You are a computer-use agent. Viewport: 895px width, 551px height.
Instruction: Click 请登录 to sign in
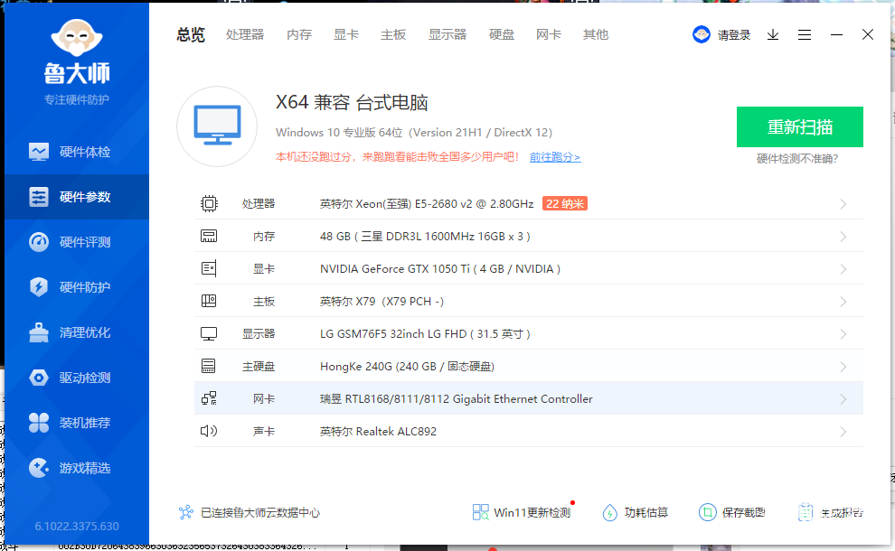tap(723, 34)
